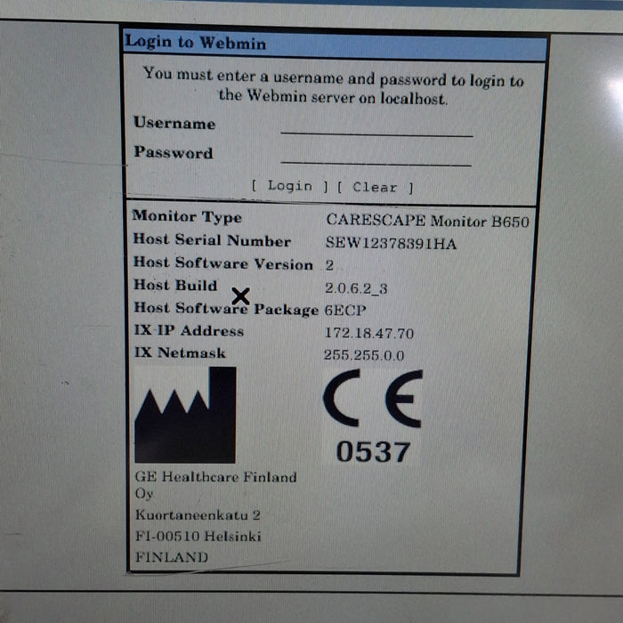
Task: Click the 'You must enter a username' message
Action: coord(334,85)
